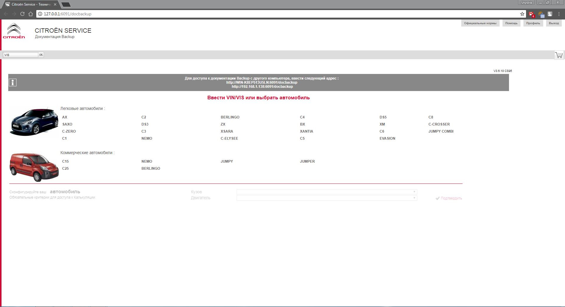Screen dimensions: 565x307
Task: Reload the page with the refresh icon
Action: pyautogui.click(x=22, y=14)
